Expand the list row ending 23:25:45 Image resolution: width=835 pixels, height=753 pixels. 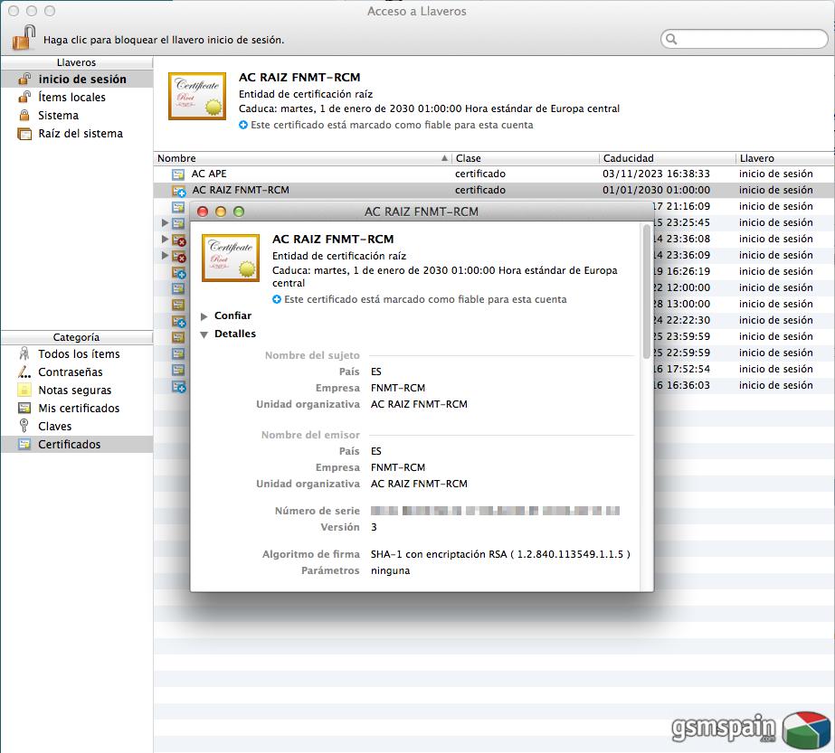click(x=165, y=223)
